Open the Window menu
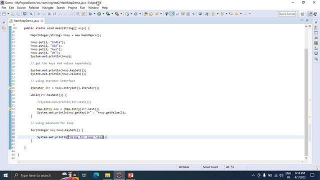This screenshot has width=320, height=180. coord(93,8)
